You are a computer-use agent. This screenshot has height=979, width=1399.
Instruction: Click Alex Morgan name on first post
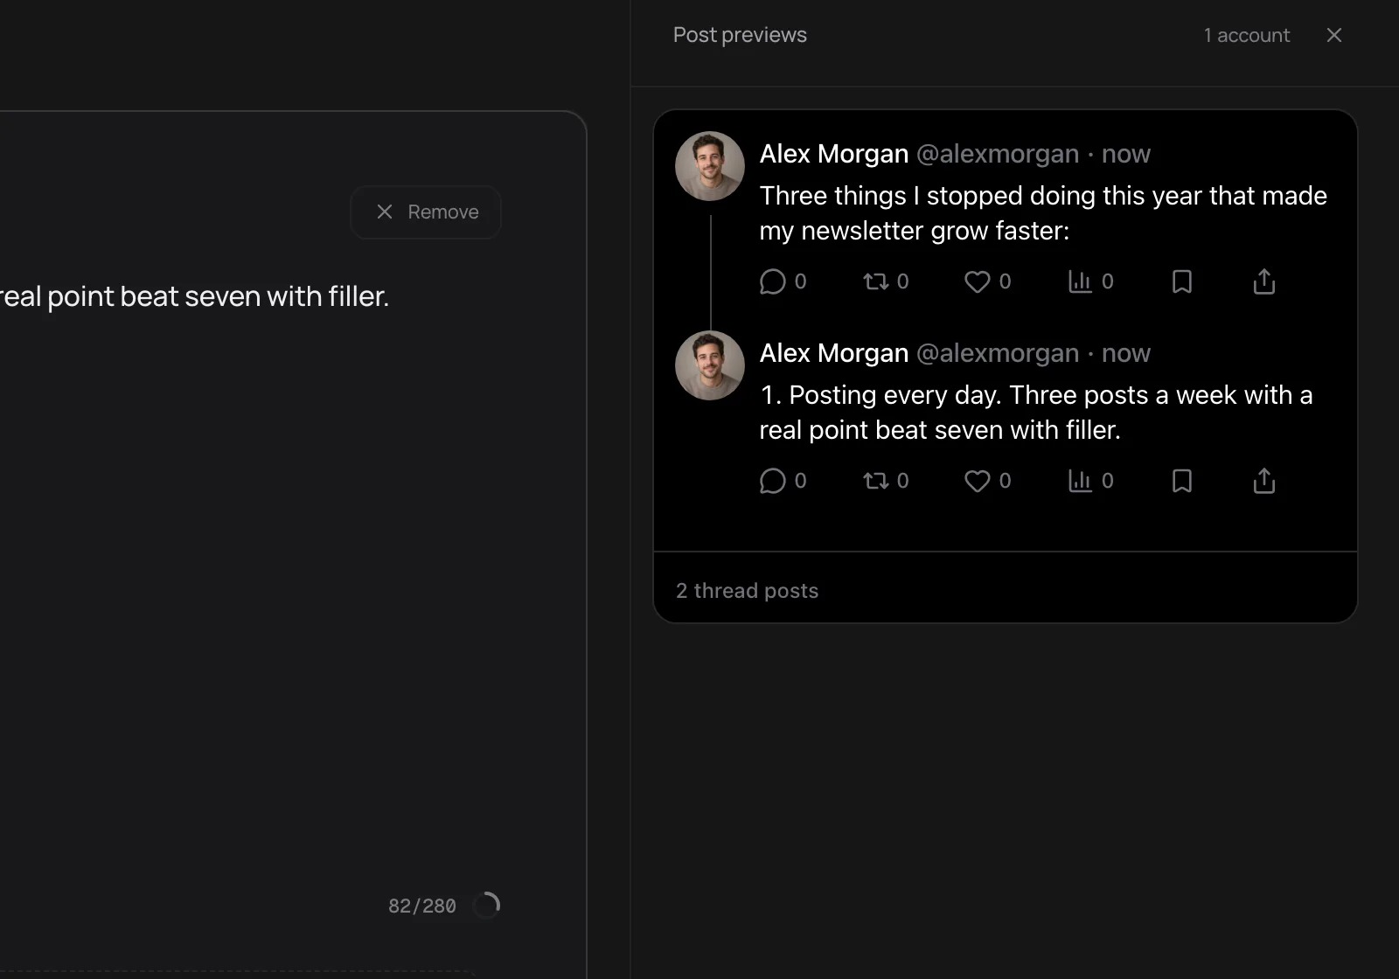click(x=834, y=154)
